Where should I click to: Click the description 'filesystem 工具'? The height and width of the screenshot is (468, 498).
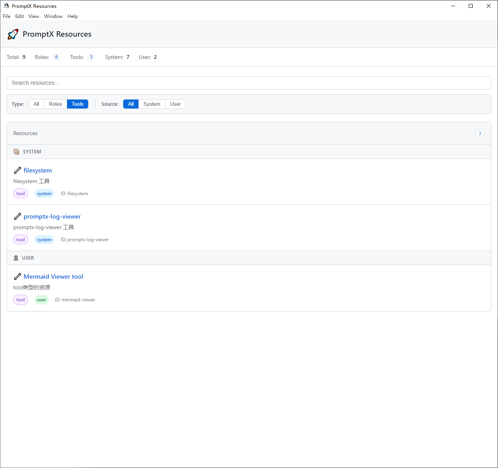32,182
